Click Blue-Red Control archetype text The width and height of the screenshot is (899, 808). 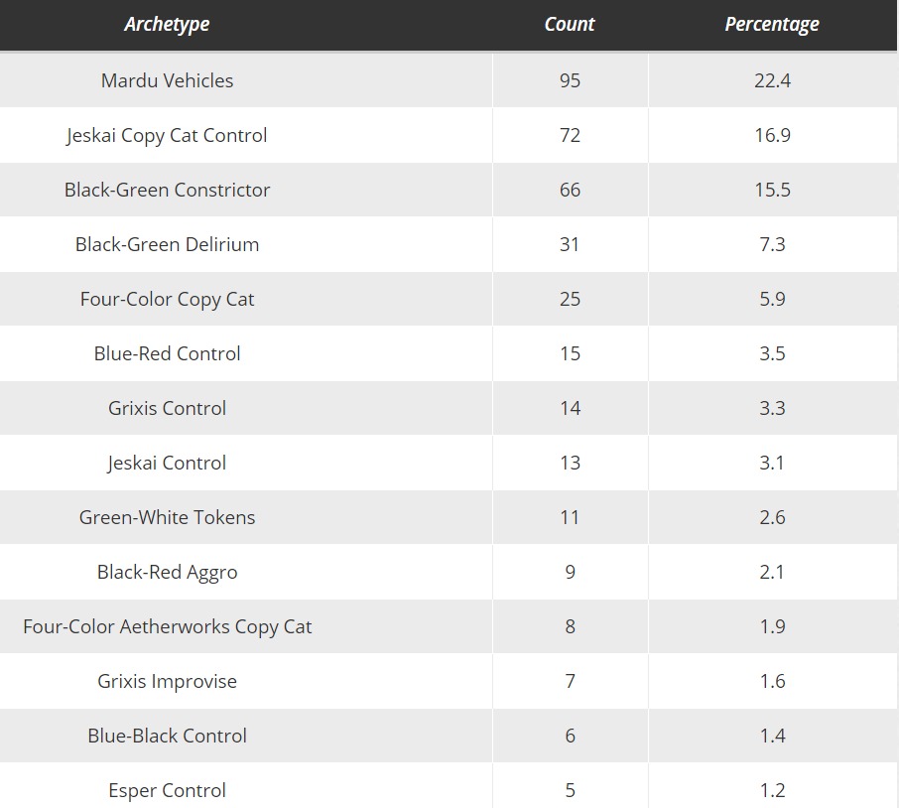point(167,353)
